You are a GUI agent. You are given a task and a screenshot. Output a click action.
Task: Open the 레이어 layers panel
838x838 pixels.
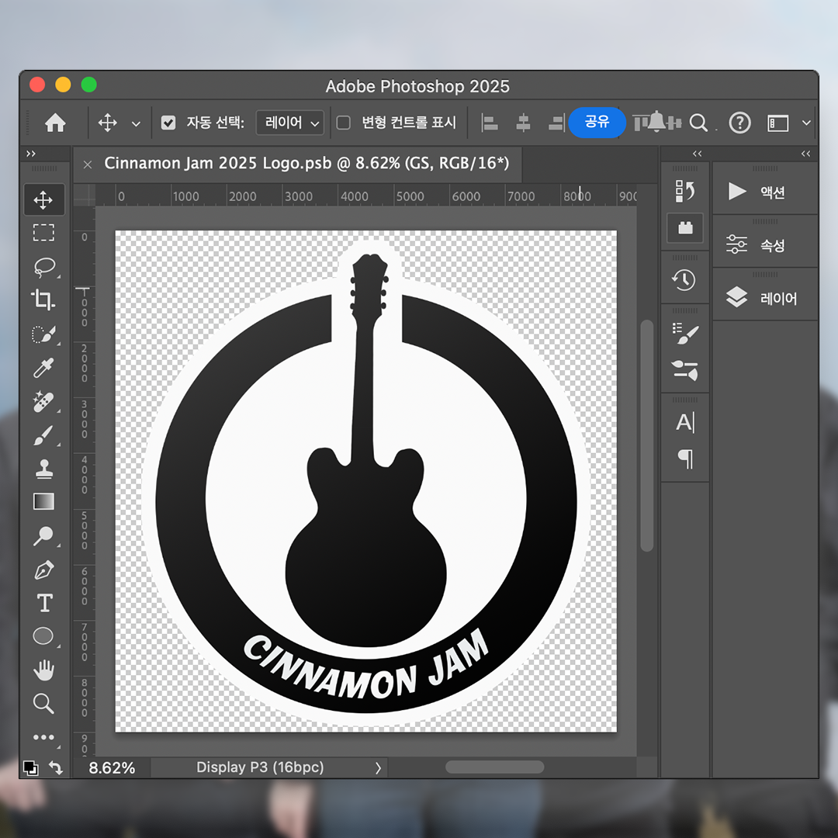[x=765, y=297]
